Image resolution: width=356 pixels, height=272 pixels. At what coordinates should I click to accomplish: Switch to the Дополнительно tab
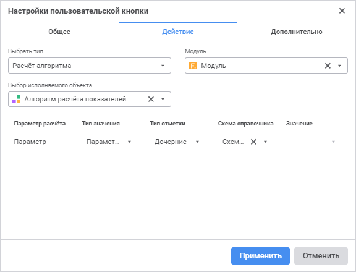coord(297,32)
